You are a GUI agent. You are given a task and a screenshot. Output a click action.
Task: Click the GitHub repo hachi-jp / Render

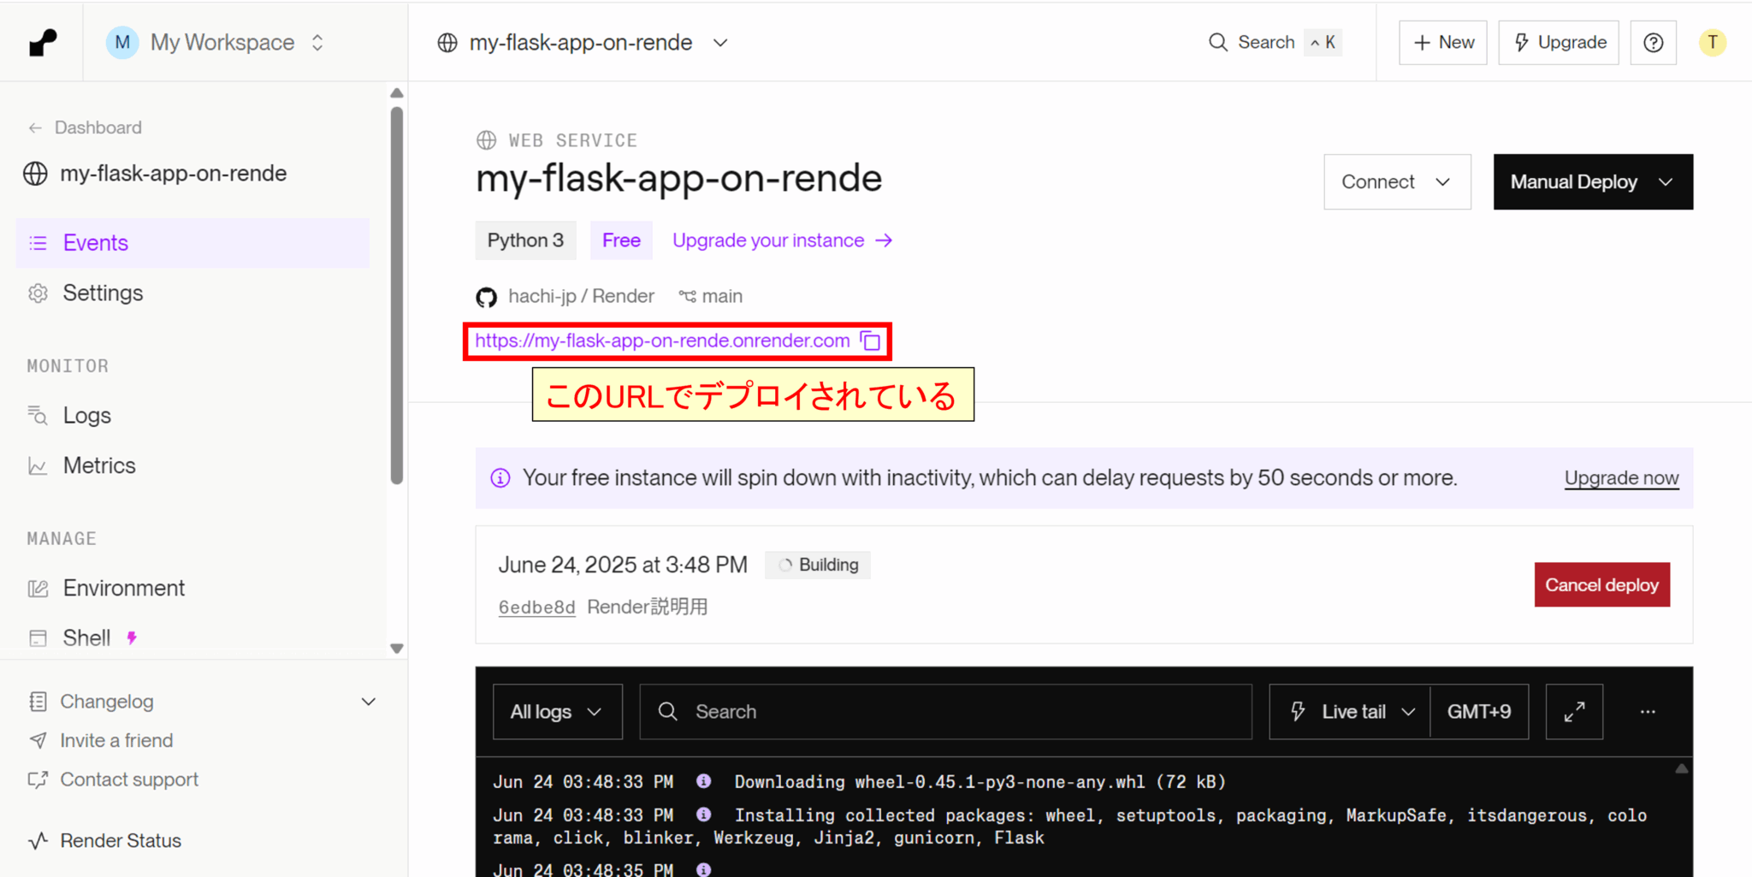coord(580,296)
